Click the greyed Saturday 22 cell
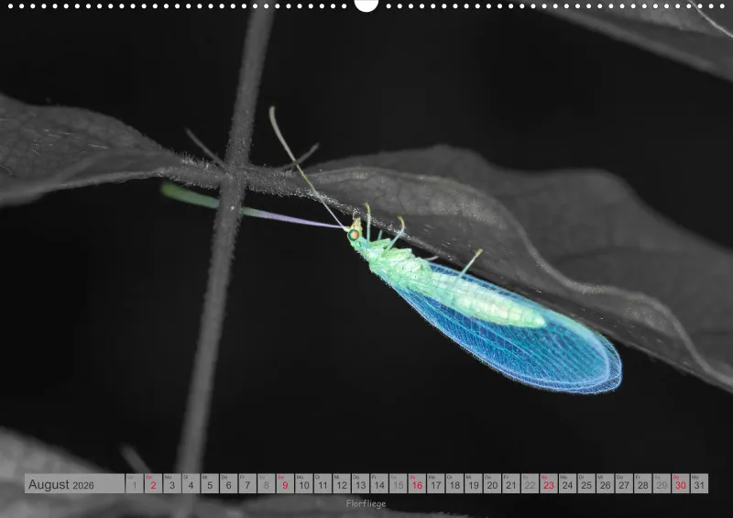The image size is (733, 518). tap(531, 483)
